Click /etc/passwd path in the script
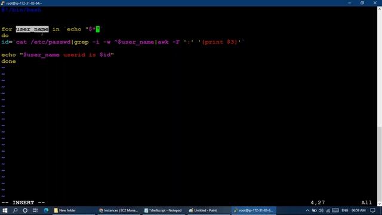 click(51, 42)
